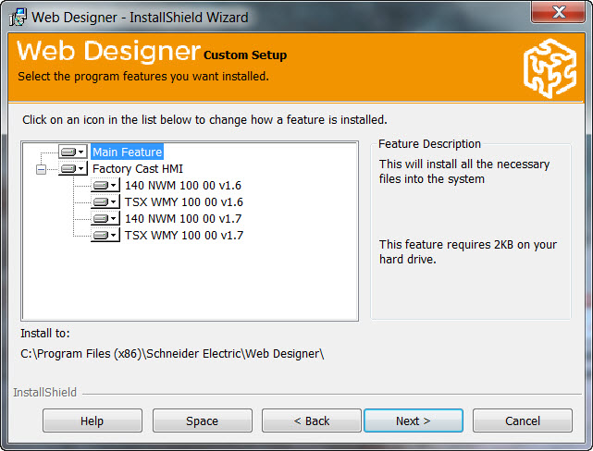Image resolution: width=593 pixels, height=451 pixels.
Task: Cancel the installation wizard
Action: click(x=523, y=421)
